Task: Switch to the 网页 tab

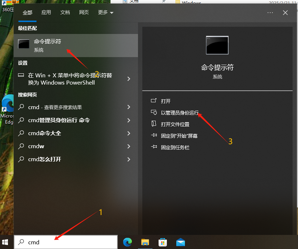Action: tap(84, 12)
